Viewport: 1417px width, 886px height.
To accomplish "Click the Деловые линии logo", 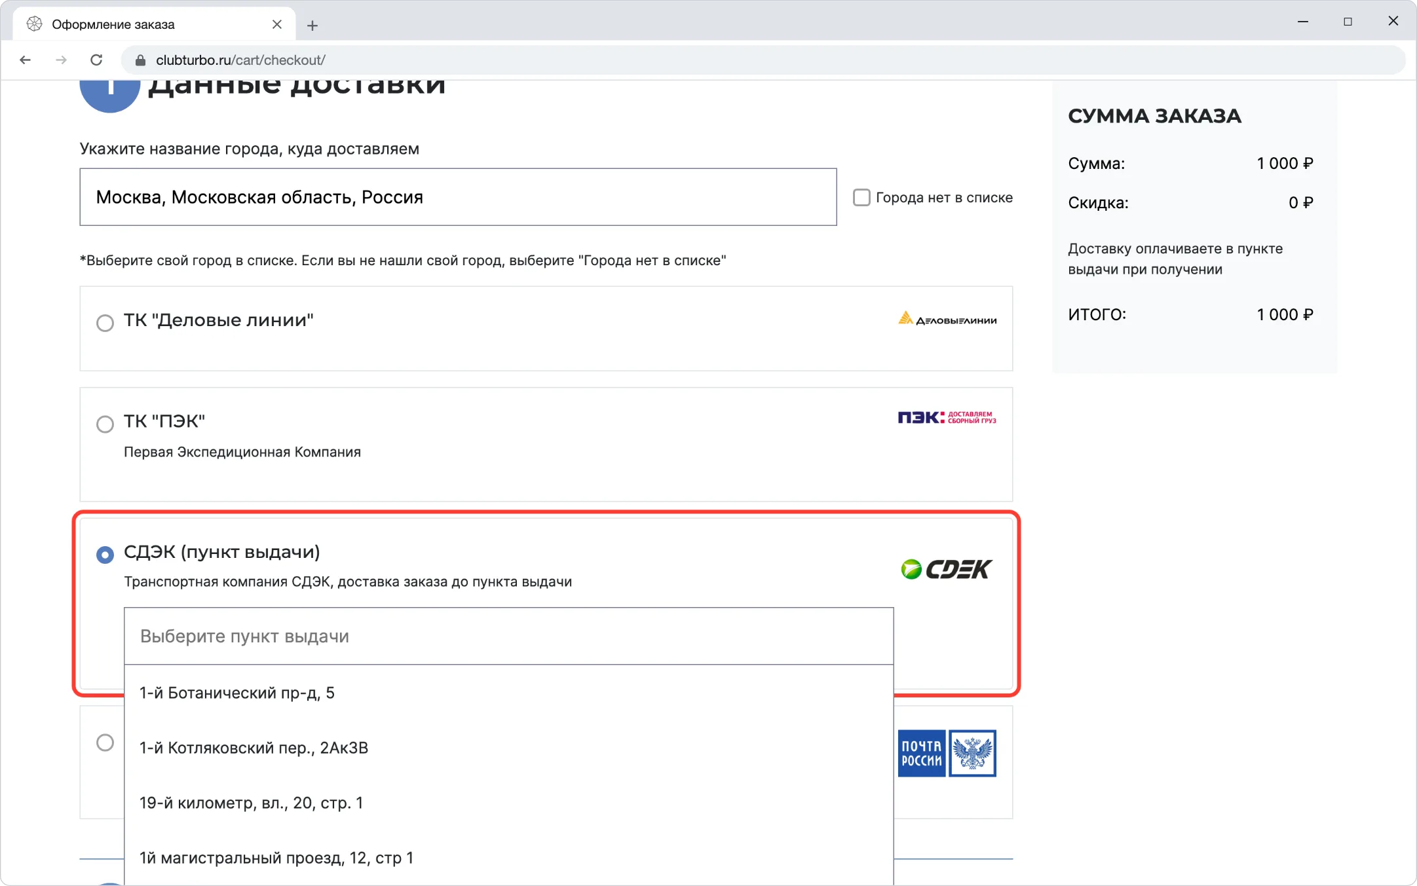I will tap(947, 319).
